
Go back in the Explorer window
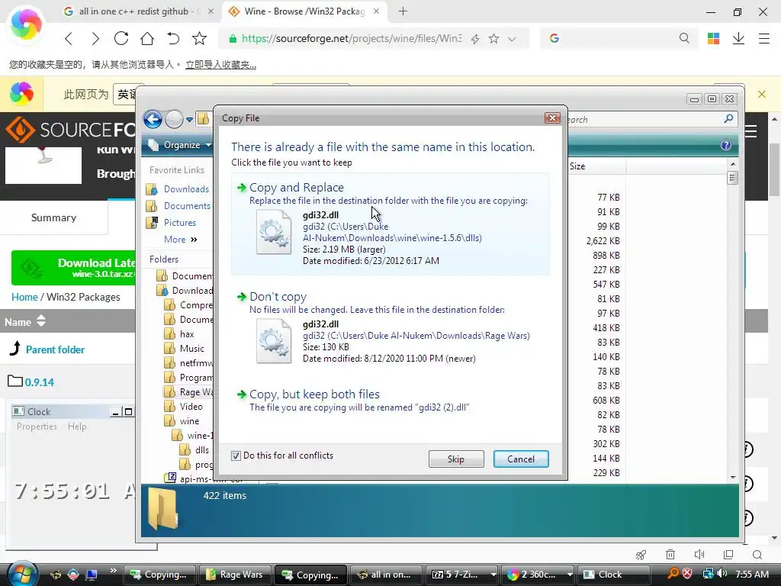(x=153, y=119)
